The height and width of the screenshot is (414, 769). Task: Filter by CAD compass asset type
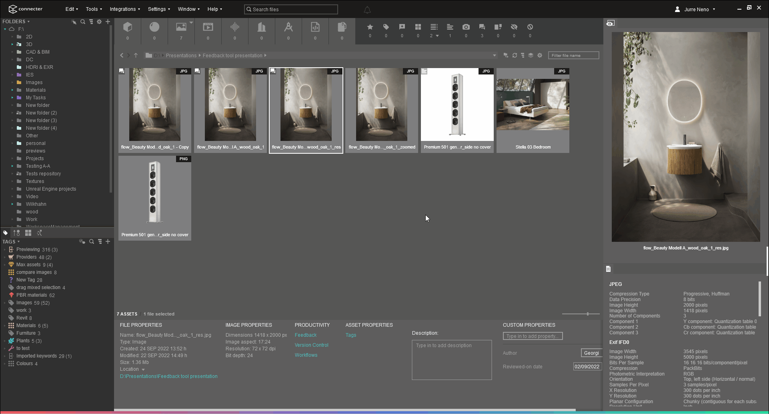(288, 27)
